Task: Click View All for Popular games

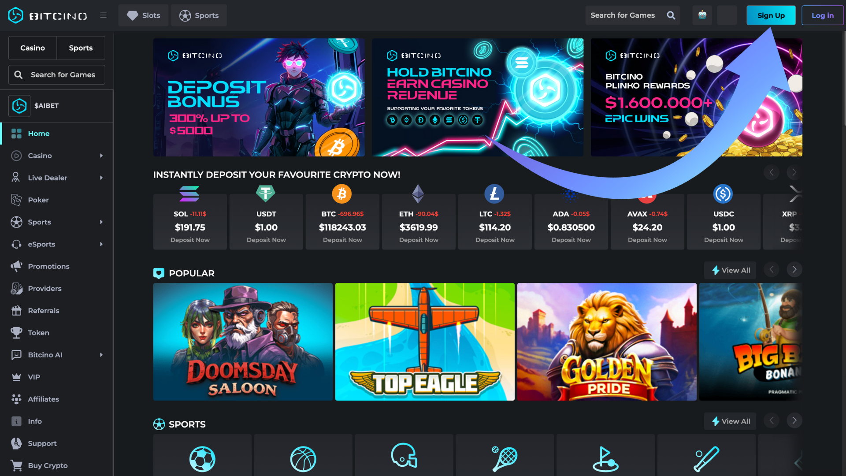Action: click(730, 270)
